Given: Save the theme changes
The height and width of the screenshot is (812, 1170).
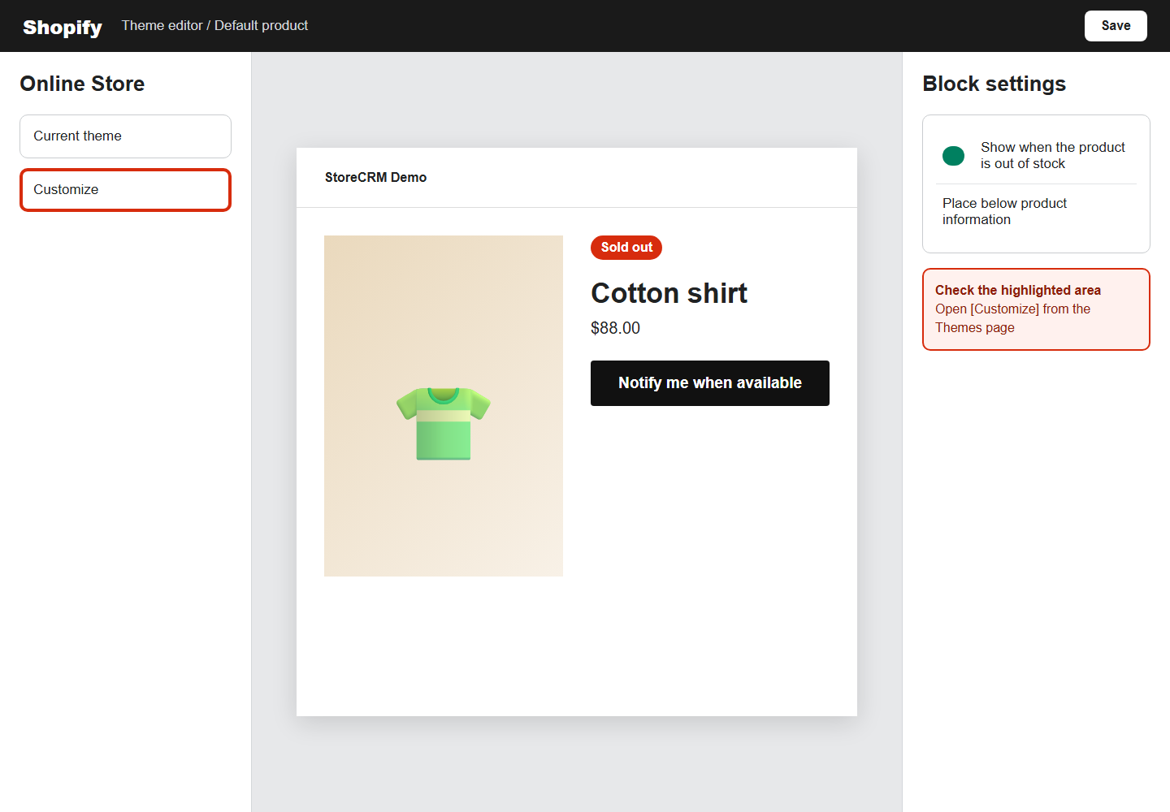Looking at the screenshot, I should pos(1116,26).
